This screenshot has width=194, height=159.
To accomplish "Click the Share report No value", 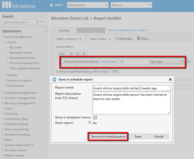I will 95,123.
